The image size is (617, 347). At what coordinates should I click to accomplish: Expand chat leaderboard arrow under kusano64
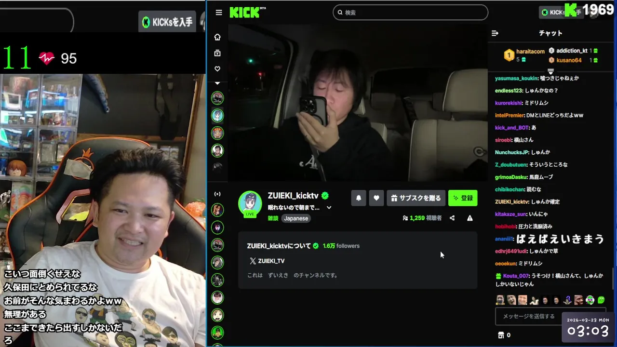click(550, 71)
